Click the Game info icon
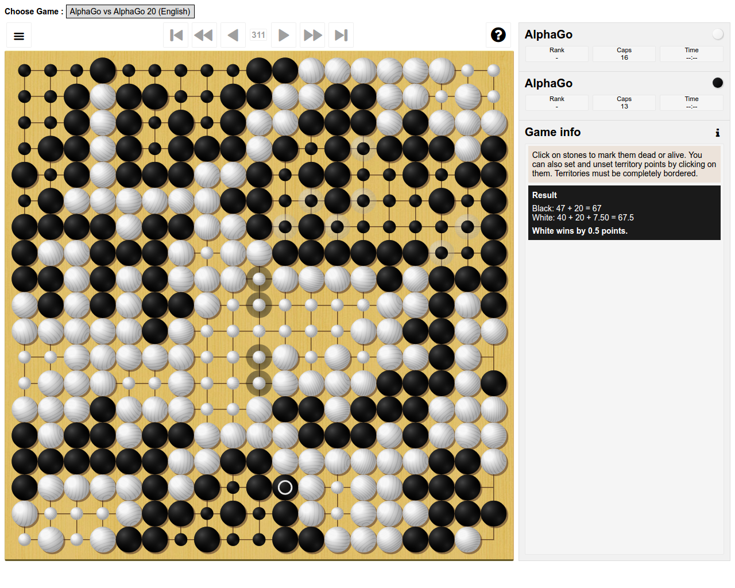The width and height of the screenshot is (735, 588). tap(717, 133)
